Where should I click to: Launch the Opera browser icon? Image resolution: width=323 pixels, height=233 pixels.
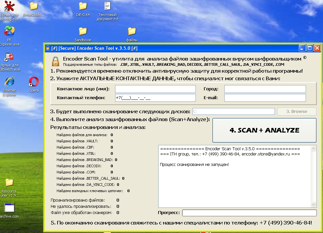(34, 82)
